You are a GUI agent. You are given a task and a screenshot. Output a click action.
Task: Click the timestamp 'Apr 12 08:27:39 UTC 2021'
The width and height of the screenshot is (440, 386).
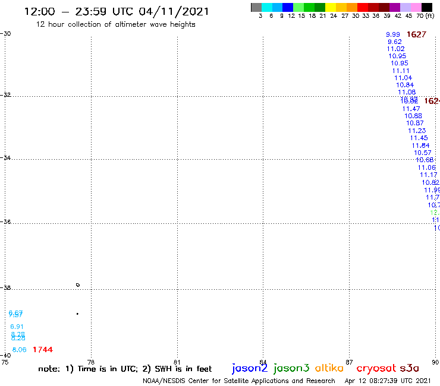[x=388, y=381]
